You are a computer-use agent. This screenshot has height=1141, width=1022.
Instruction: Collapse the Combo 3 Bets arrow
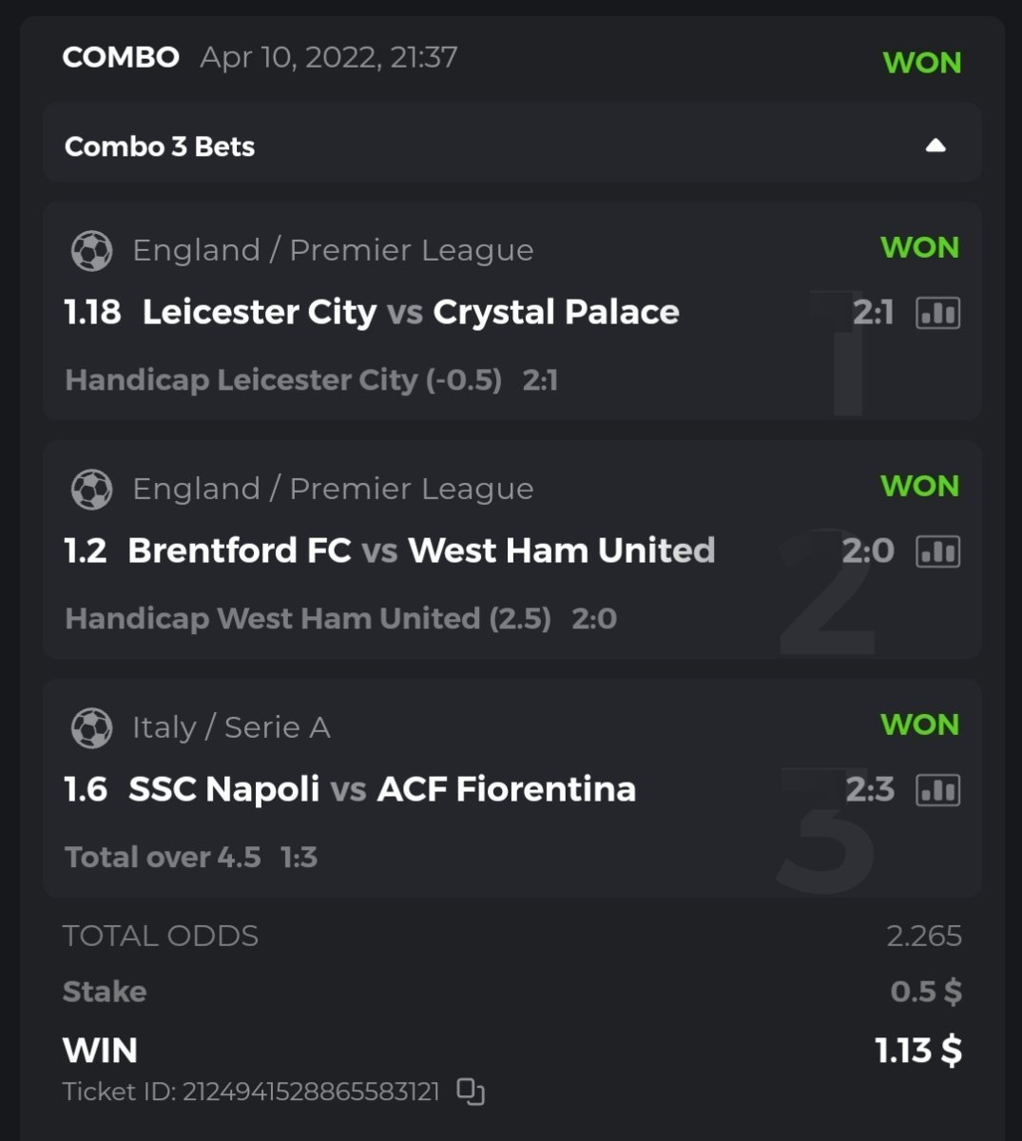[x=935, y=145]
